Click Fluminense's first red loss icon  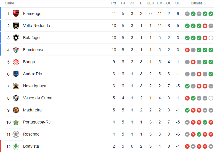pos(187,50)
